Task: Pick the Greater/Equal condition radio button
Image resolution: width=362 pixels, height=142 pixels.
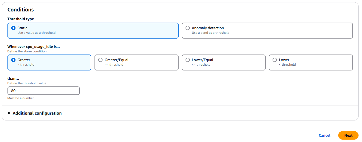Action: pos(100,60)
